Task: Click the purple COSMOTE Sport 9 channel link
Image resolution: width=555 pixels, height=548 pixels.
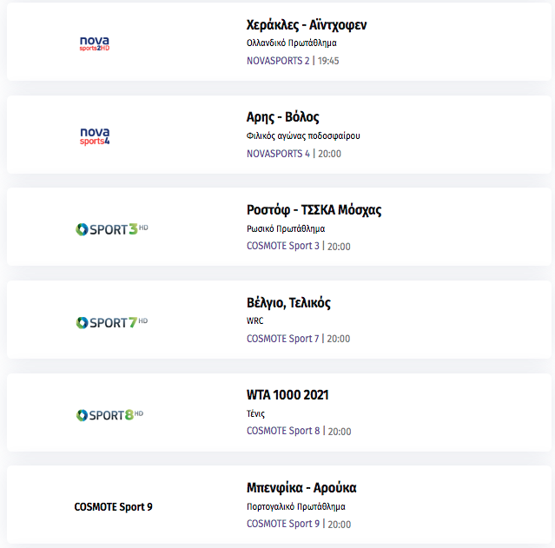Action: coord(283,524)
